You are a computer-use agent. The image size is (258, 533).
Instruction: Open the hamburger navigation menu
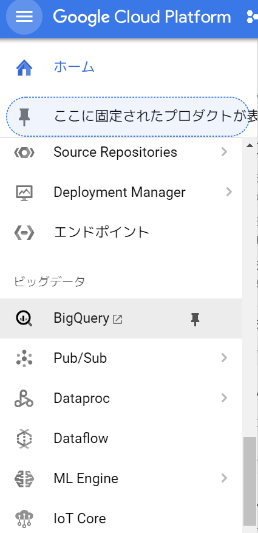pyautogui.click(x=24, y=16)
